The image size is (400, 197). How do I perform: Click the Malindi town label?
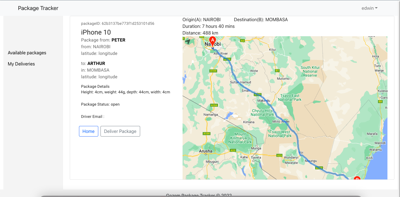pos(380,143)
